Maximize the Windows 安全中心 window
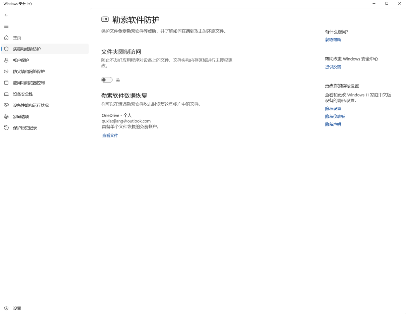This screenshot has width=406, height=314. click(x=387, y=4)
